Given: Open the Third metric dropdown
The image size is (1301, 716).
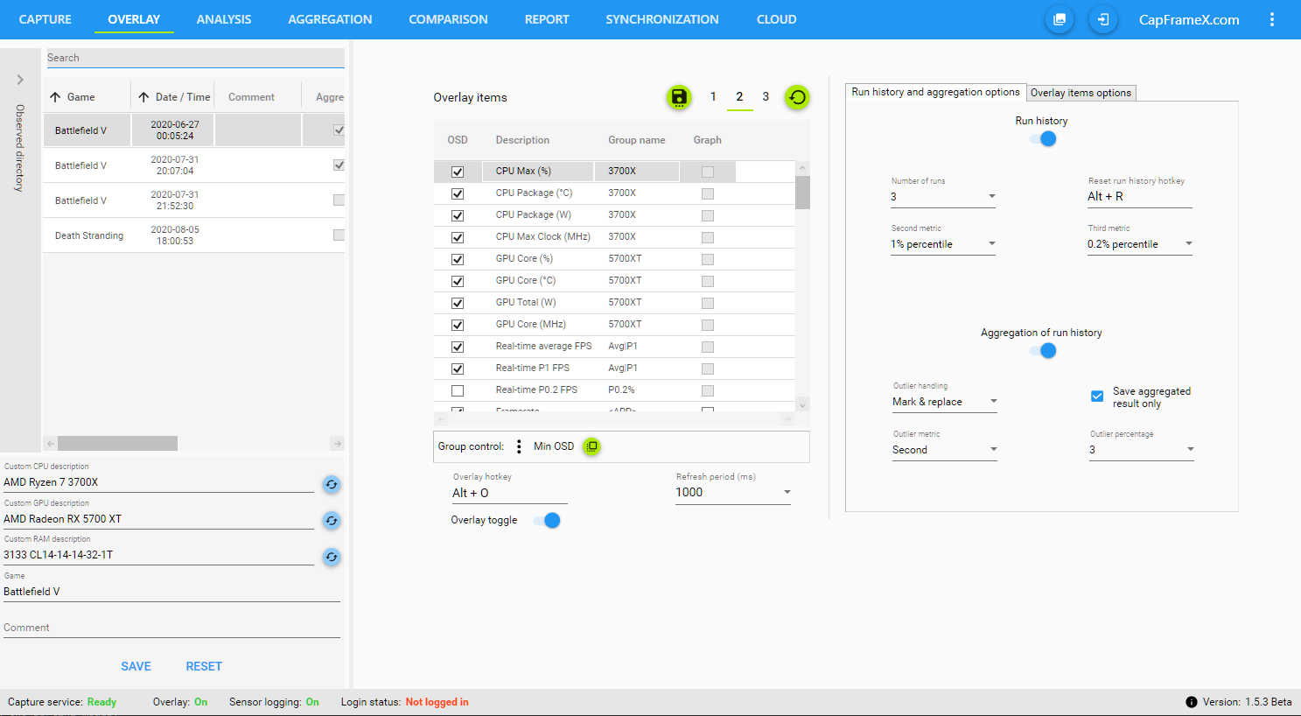Looking at the screenshot, I should (x=1140, y=244).
